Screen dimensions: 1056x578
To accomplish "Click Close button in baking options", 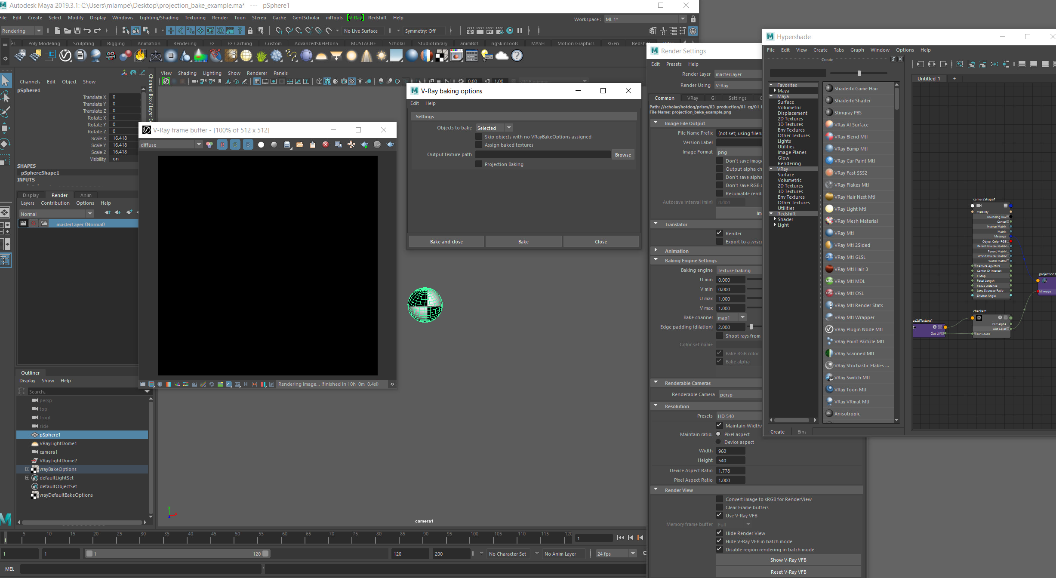I will 601,242.
